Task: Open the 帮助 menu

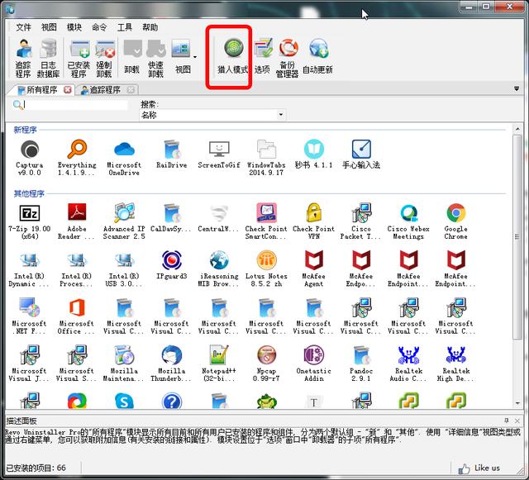Action: pos(150,27)
